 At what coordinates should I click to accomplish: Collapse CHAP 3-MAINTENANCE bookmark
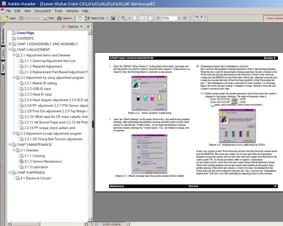(10, 145)
